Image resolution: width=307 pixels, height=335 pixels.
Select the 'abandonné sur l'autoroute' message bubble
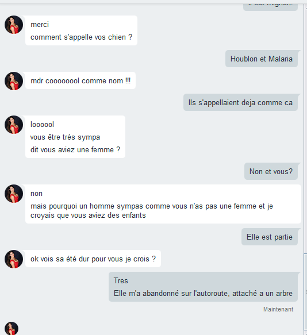203,287
